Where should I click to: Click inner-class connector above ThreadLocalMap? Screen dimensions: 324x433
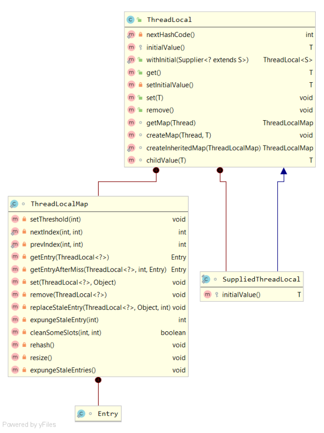(x=156, y=170)
